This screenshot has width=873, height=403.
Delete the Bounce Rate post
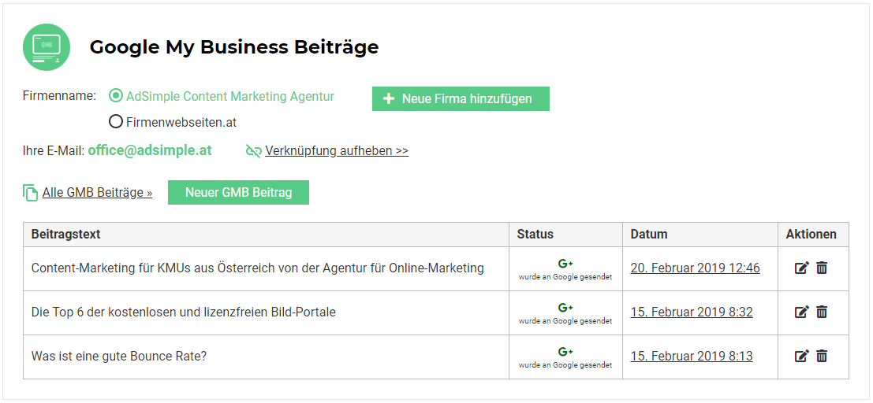click(822, 357)
